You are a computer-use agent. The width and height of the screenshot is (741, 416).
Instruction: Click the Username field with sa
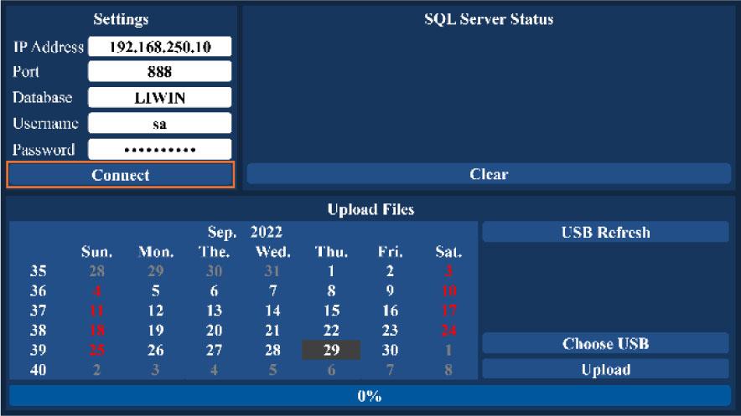(159, 123)
